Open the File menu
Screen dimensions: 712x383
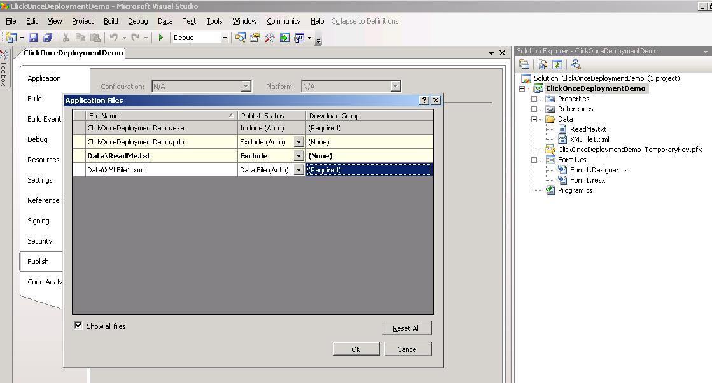[x=11, y=21]
